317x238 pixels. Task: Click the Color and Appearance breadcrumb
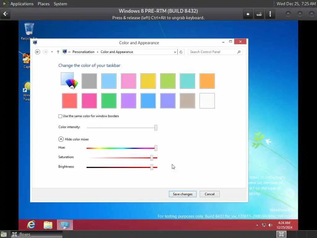(117, 52)
